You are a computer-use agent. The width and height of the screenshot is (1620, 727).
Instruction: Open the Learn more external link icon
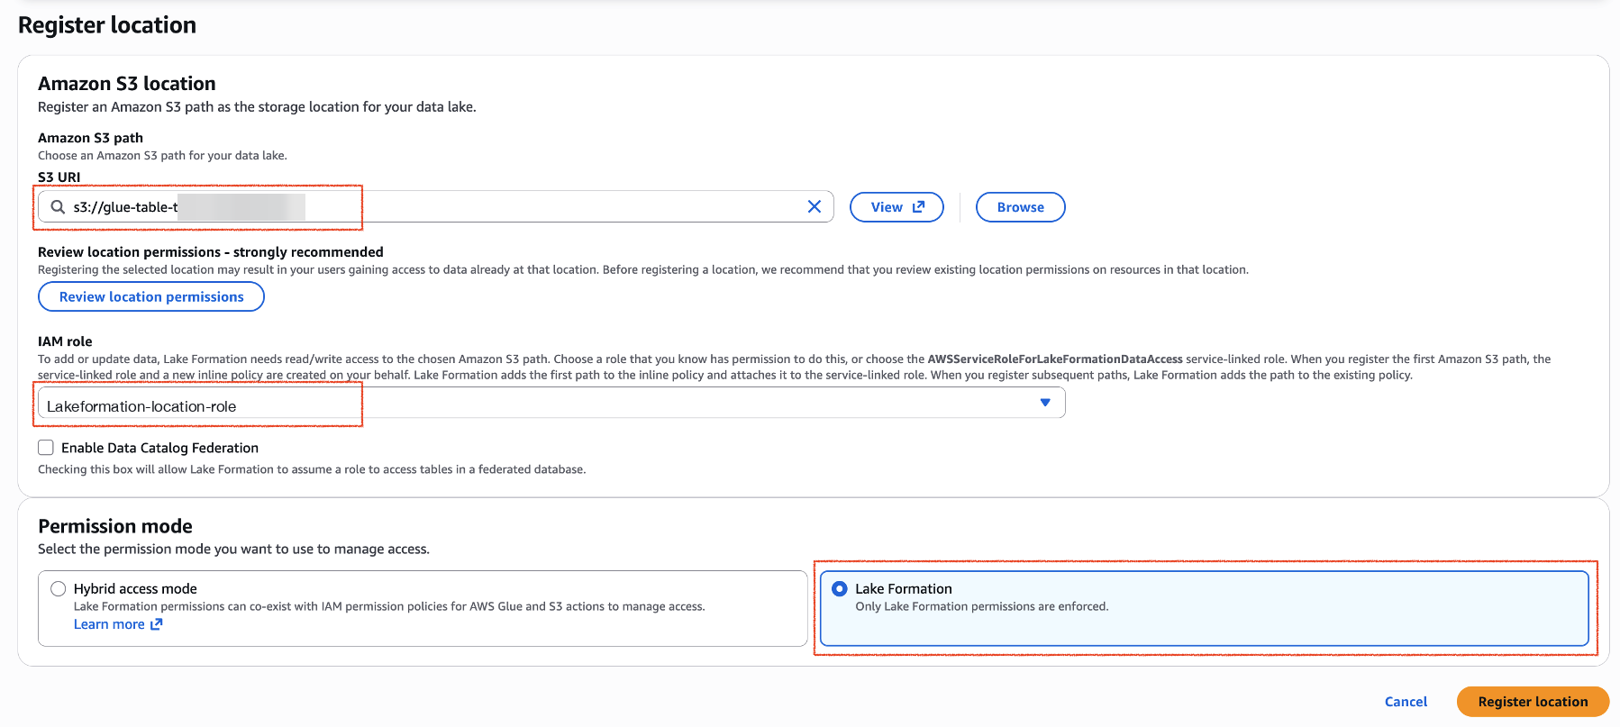click(x=157, y=624)
